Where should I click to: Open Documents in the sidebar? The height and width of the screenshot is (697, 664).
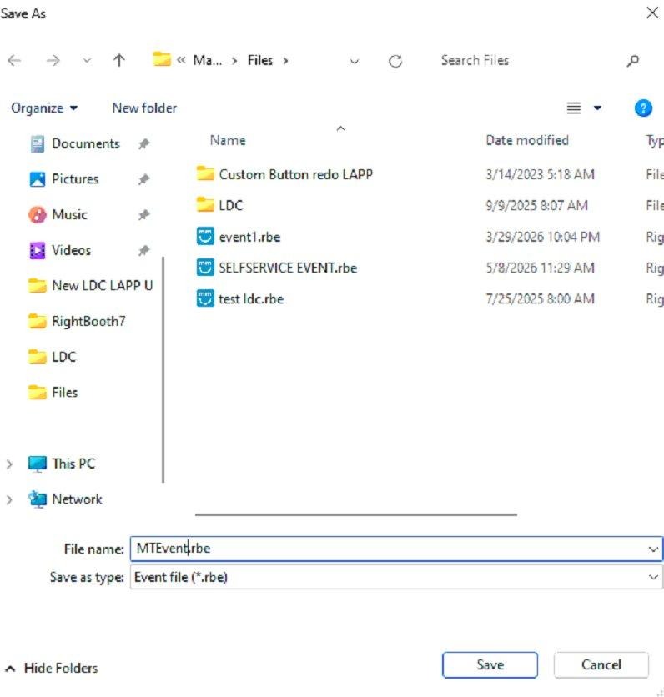tap(86, 143)
